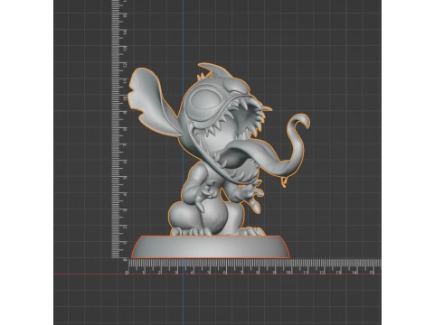The width and height of the screenshot is (434, 325).
Task: Click the horizontal ruler's 10 mark
Action: (x=288, y=273)
